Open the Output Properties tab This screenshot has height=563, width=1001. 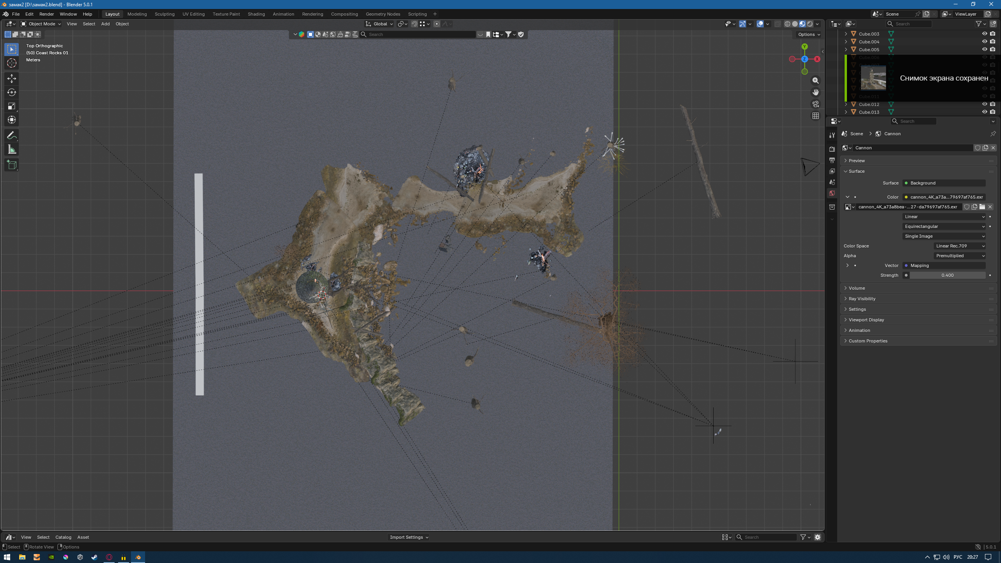[832, 160]
